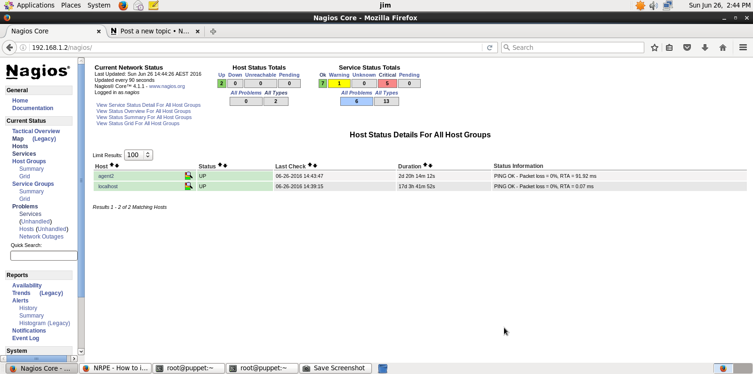The image size is (753, 374).
Task: Open the Tactical Overview link
Action: (36, 131)
